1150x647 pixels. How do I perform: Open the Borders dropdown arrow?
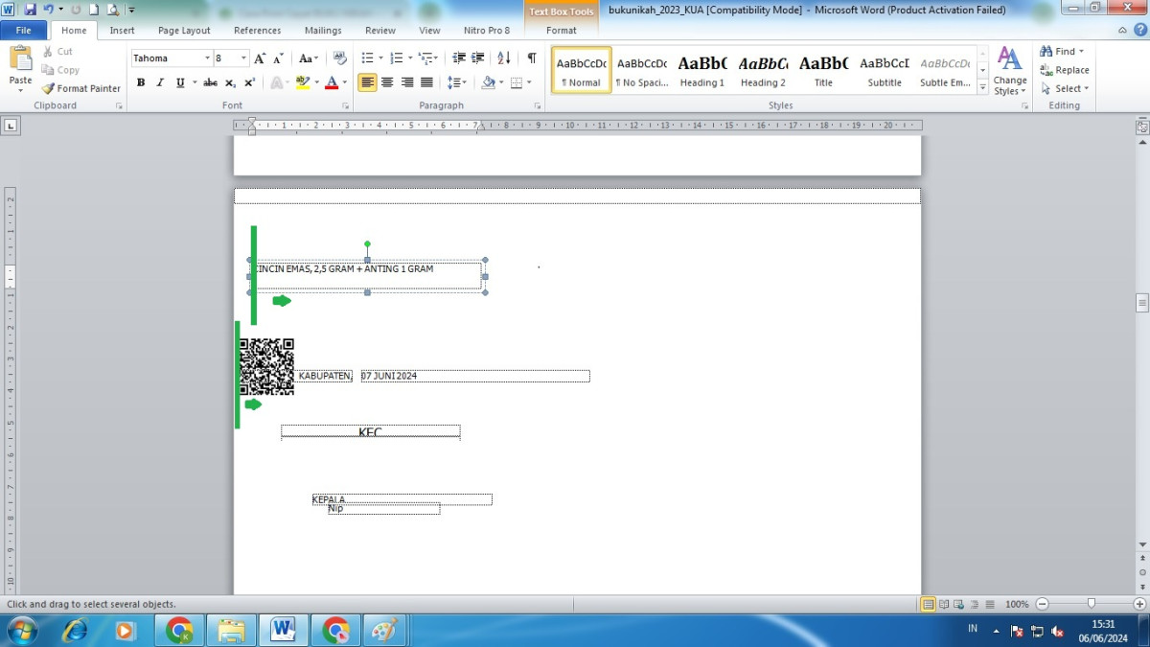coord(529,82)
